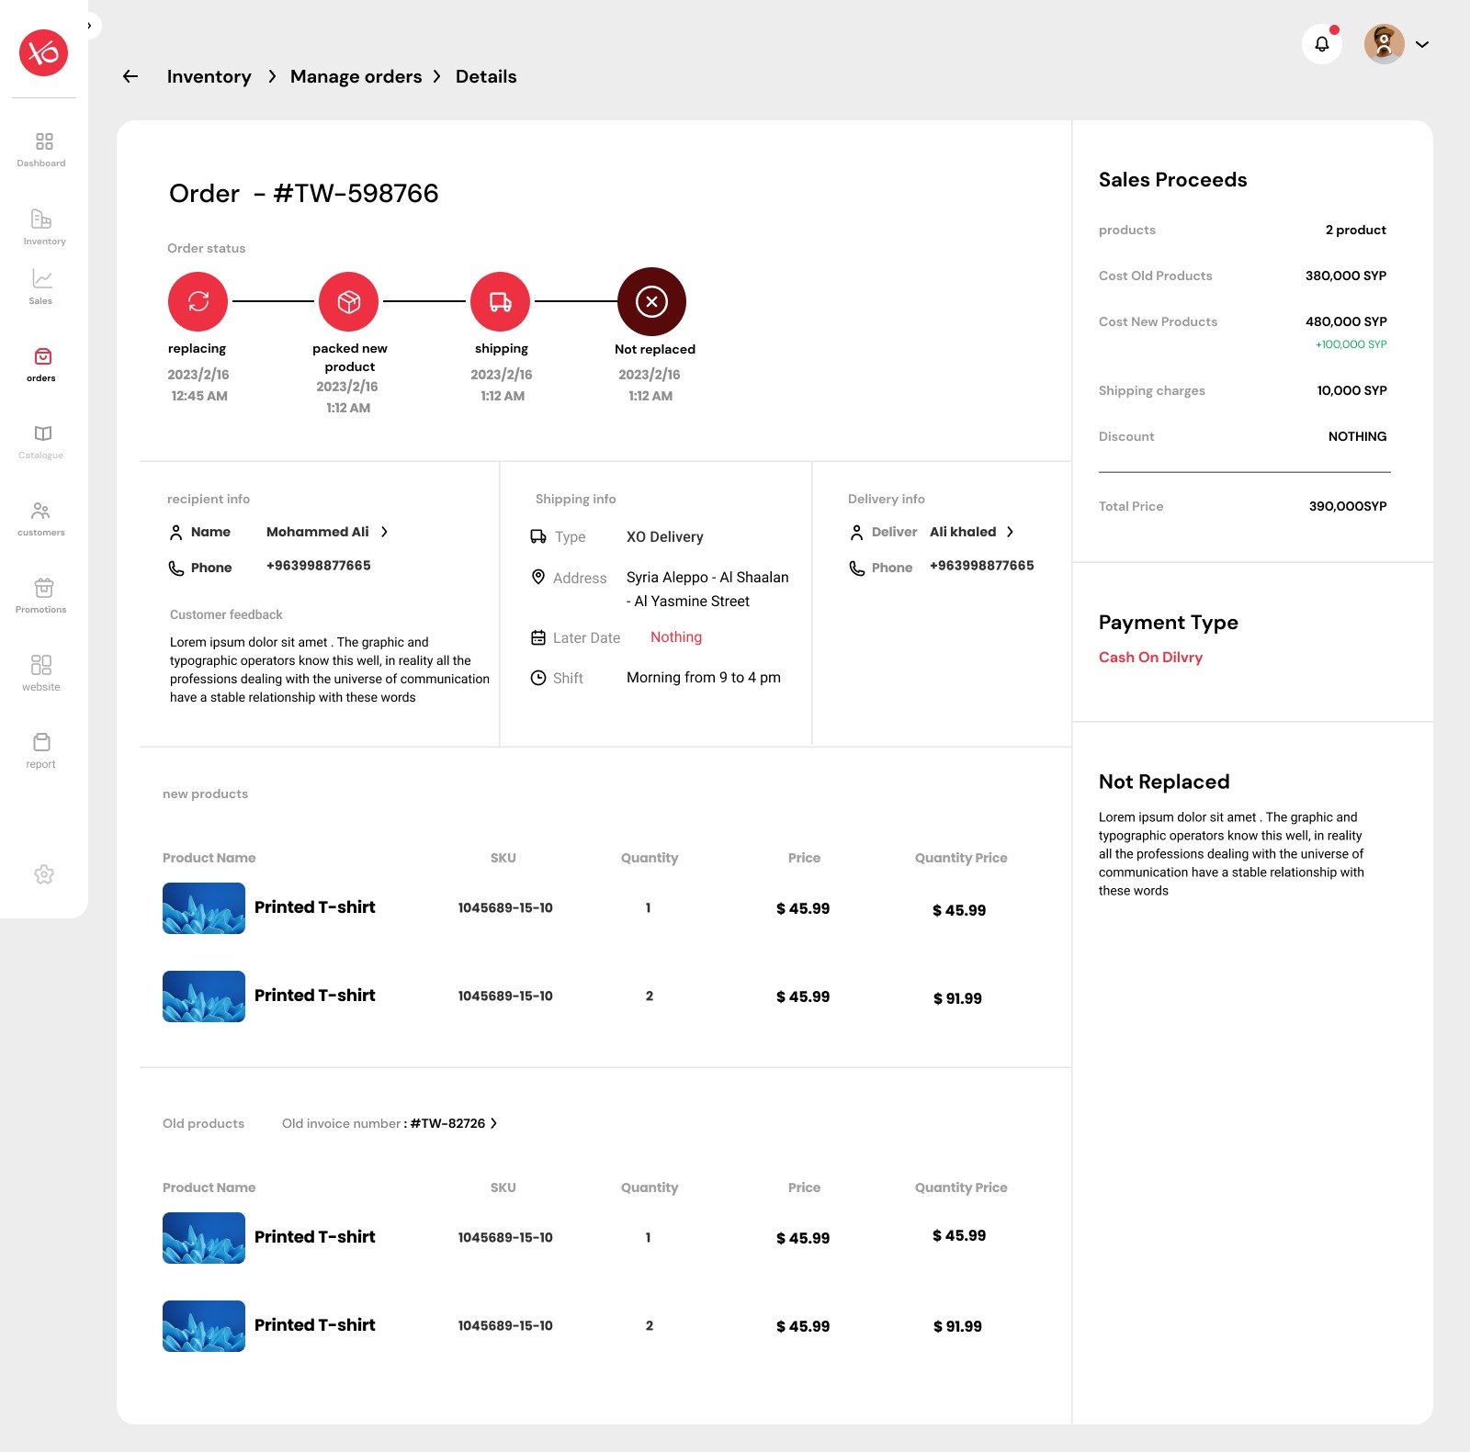Screen dimensions: 1470x1452
Task: Expand the collapsed sidebar with chevron
Action: (x=89, y=26)
